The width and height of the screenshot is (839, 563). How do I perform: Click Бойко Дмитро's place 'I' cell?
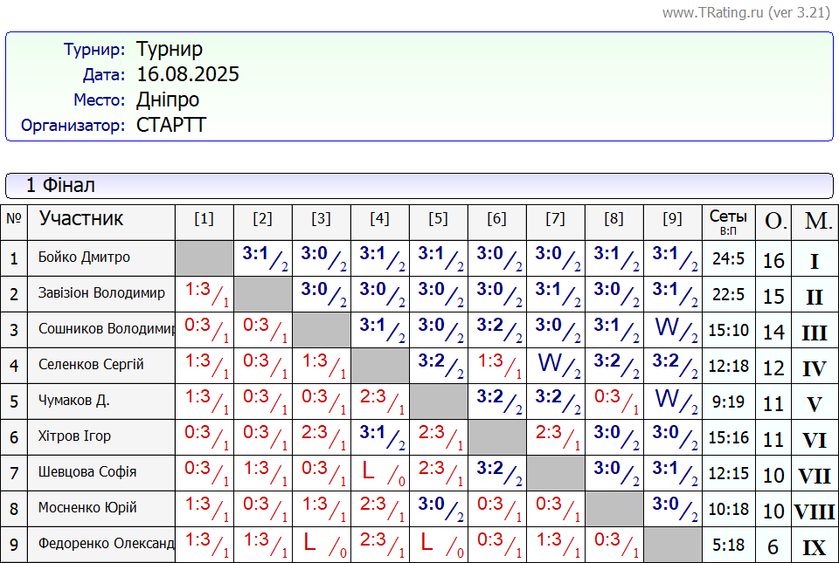tap(815, 261)
